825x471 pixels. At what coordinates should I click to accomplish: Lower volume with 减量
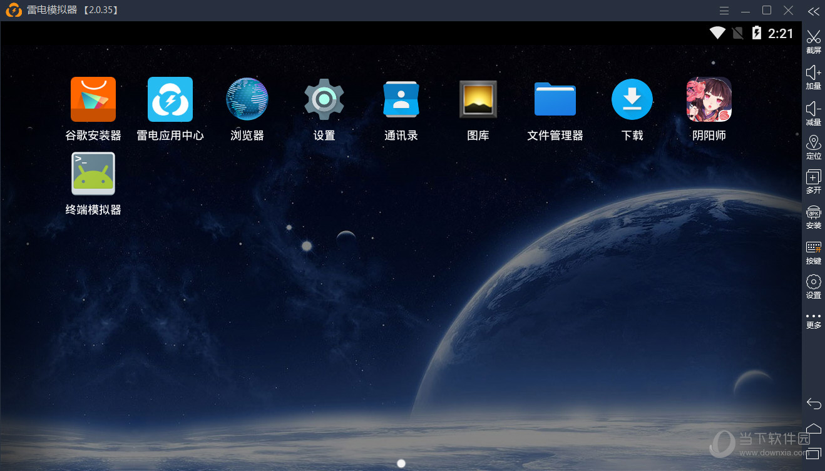(x=814, y=113)
